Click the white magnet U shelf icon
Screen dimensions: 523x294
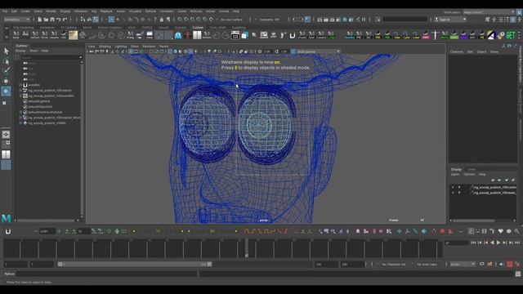click(293, 35)
